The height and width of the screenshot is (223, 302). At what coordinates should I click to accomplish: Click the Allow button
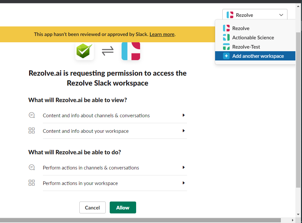point(123,207)
